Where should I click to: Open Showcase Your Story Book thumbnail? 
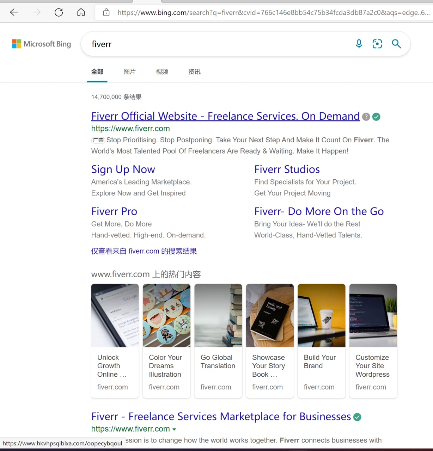[x=270, y=315]
